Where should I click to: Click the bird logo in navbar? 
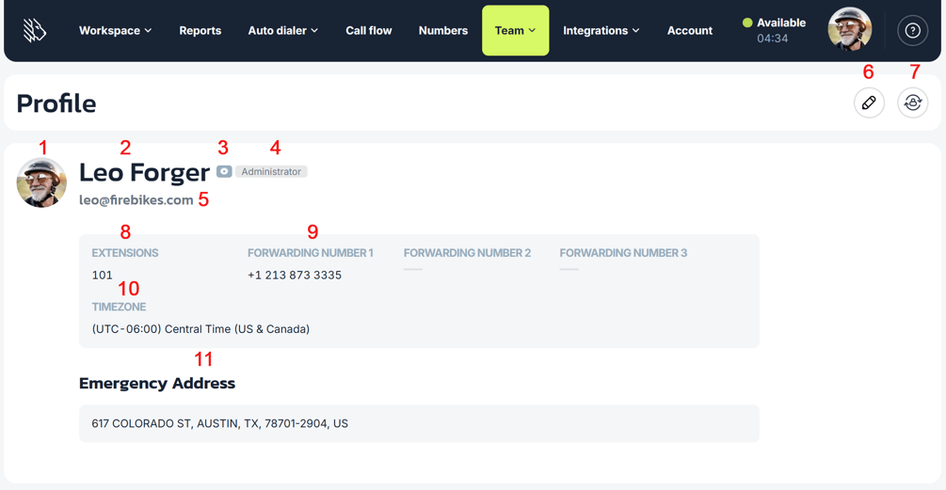pos(35,30)
